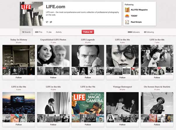Open LIFE in the 30s cover image
This screenshot has width=176, height=130.
click(x=122, y=56)
